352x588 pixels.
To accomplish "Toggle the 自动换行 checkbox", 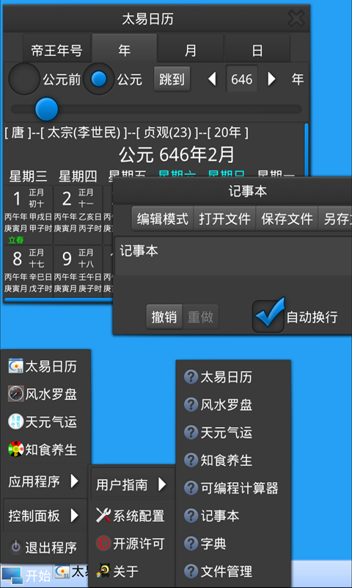I will click(268, 315).
